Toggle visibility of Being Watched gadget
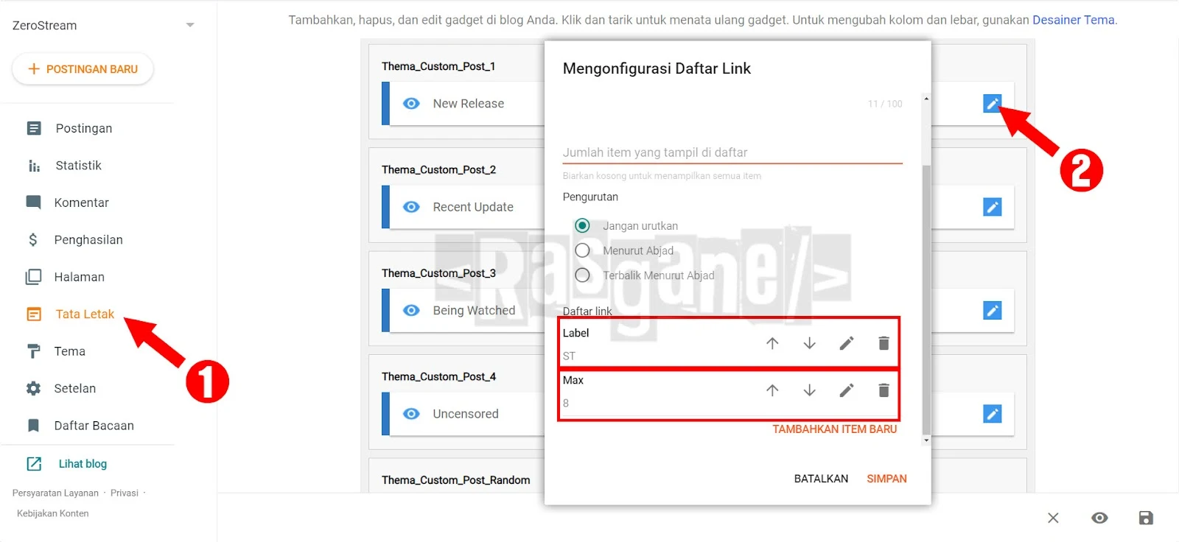This screenshot has height=542, width=1179. 412,311
